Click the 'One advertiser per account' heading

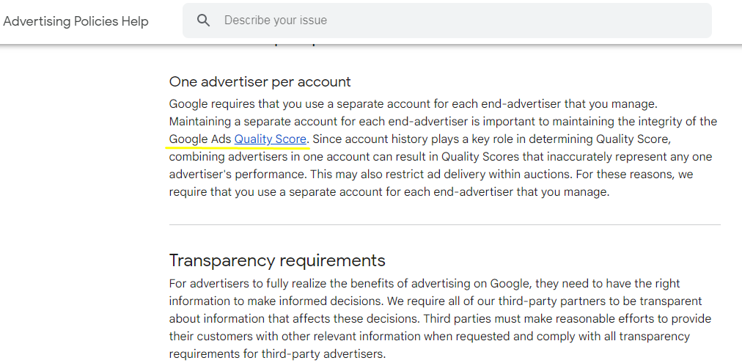[260, 81]
